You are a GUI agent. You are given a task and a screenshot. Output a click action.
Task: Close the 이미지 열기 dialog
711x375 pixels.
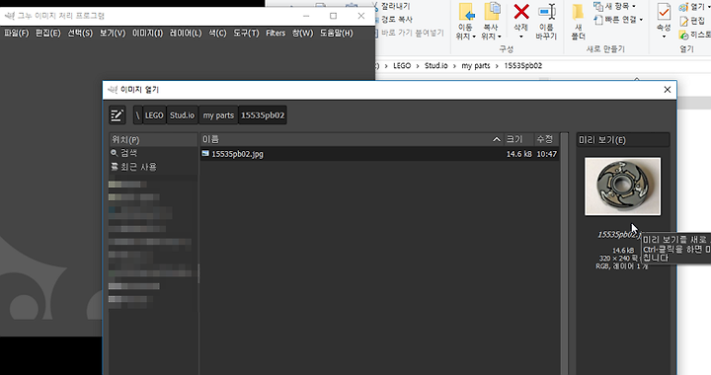coord(667,90)
